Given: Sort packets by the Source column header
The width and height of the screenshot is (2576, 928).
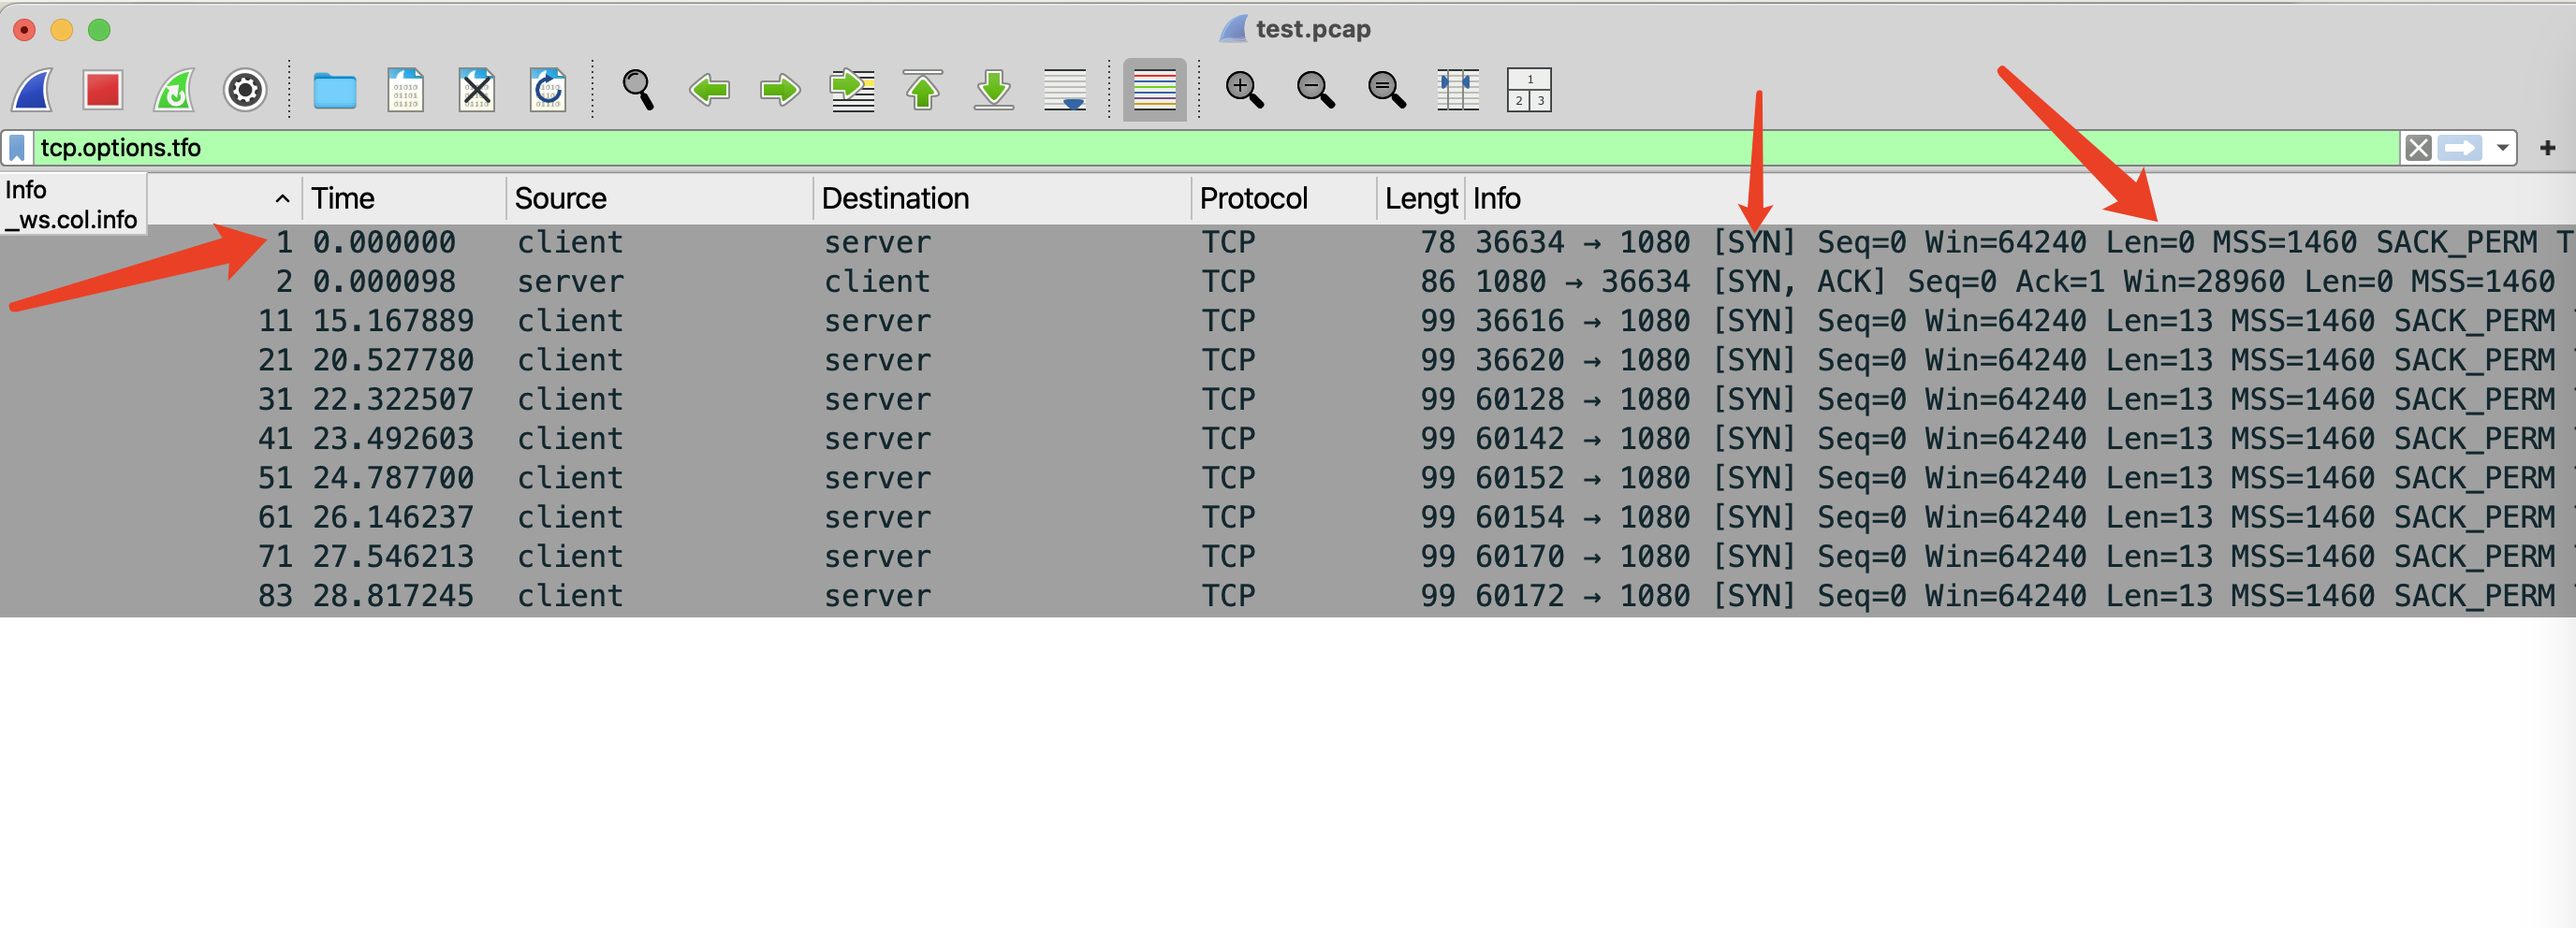Looking at the screenshot, I should [659, 198].
